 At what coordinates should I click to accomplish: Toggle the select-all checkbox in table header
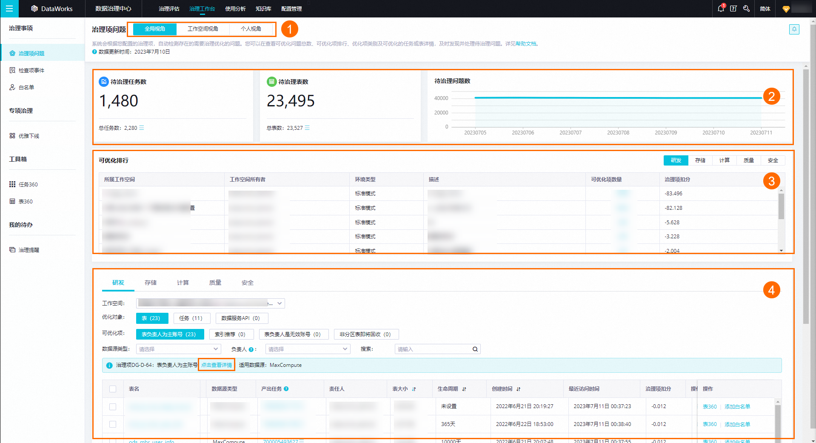coord(113,389)
